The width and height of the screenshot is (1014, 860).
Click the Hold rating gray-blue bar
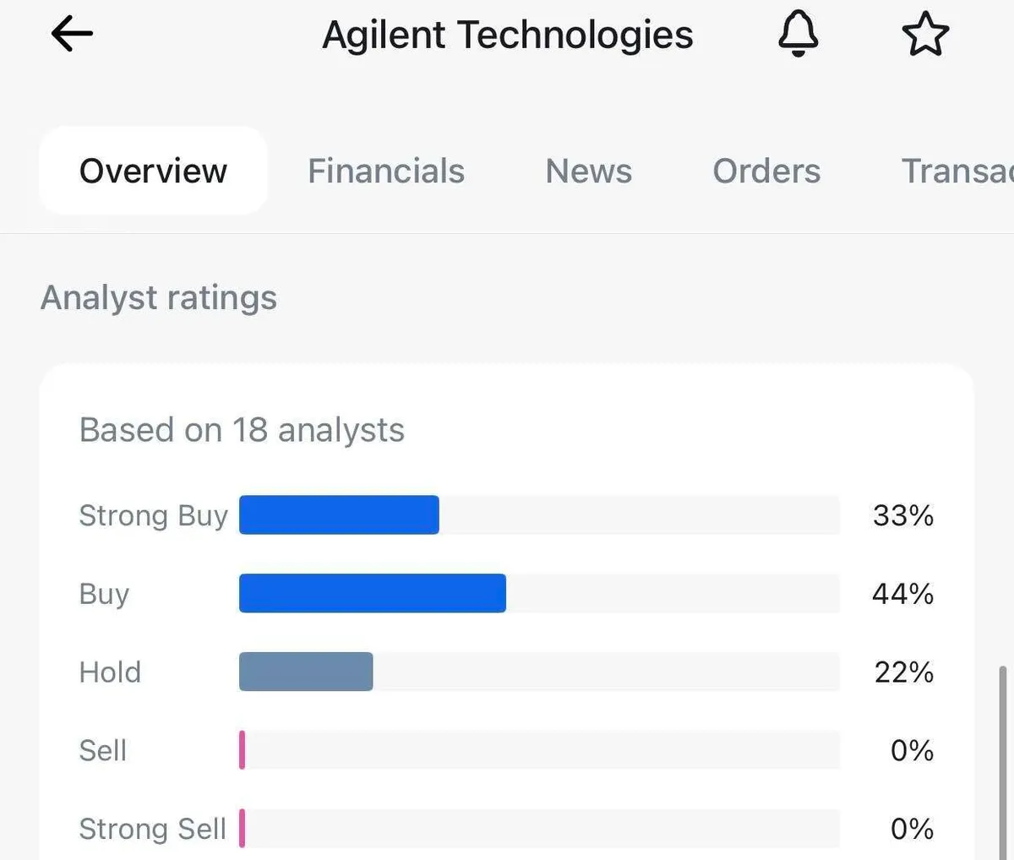306,672
